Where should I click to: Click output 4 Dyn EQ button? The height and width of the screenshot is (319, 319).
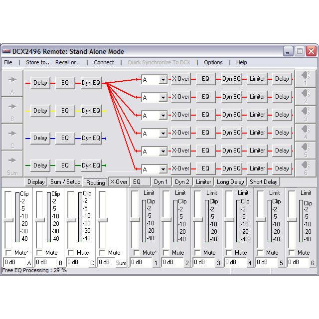(x=231, y=133)
